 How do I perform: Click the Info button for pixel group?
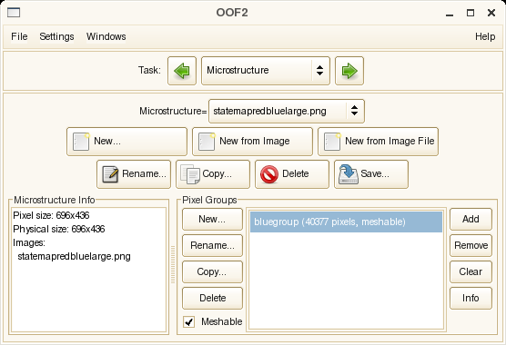[471, 298]
